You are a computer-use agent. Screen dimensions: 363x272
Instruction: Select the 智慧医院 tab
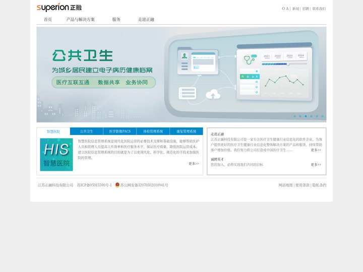click(x=53, y=131)
